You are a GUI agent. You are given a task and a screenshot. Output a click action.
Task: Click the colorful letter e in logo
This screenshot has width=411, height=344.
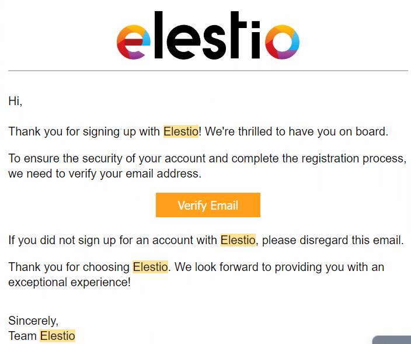click(134, 42)
